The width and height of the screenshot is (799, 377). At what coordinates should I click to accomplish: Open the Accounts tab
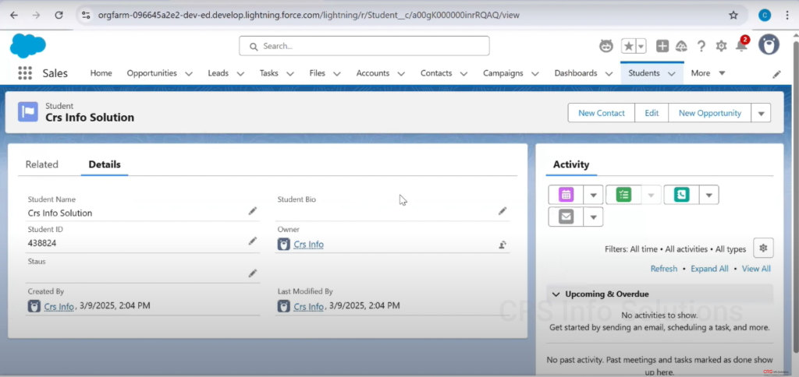coord(373,73)
